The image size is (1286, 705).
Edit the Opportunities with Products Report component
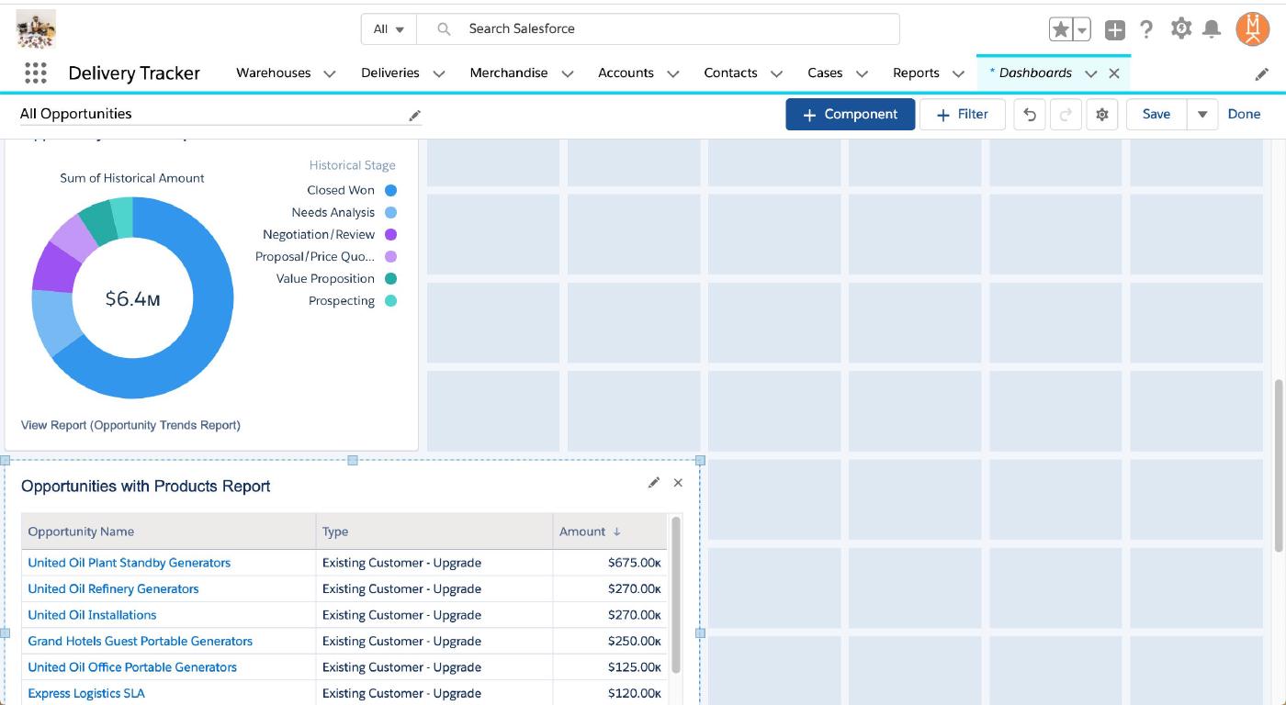(653, 483)
